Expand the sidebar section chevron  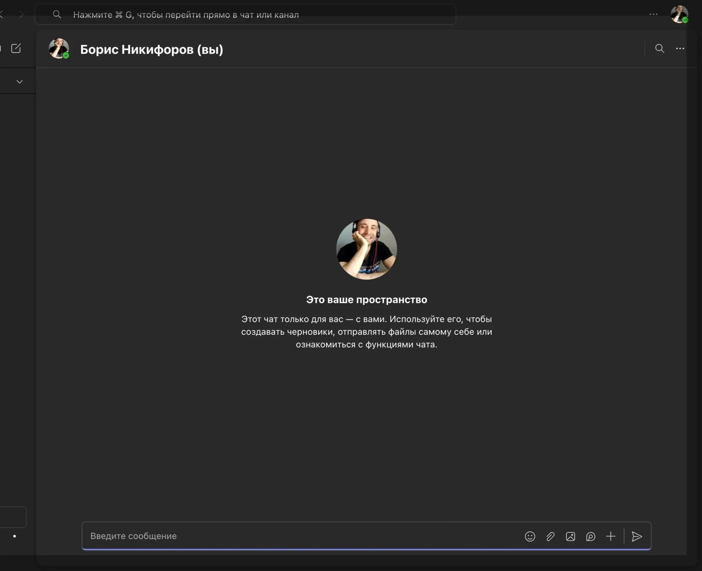point(20,81)
